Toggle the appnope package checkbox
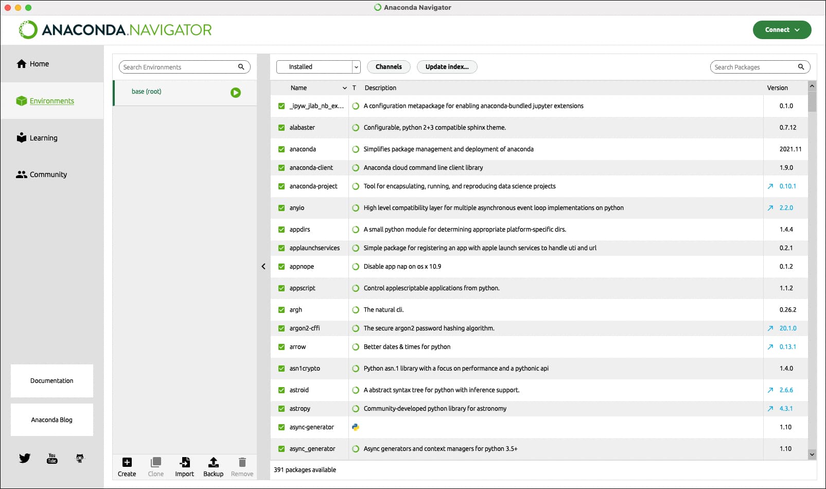 282,267
